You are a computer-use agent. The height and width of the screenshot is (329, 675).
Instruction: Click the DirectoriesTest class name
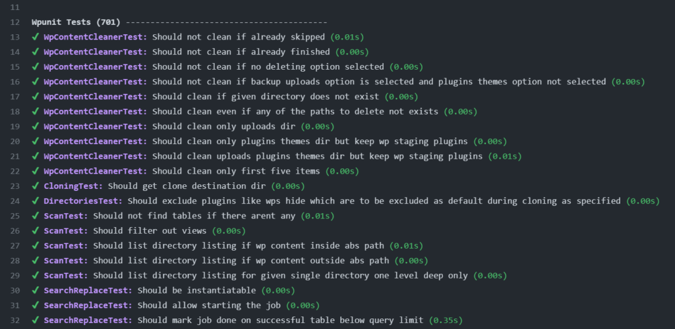pyautogui.click(x=83, y=201)
